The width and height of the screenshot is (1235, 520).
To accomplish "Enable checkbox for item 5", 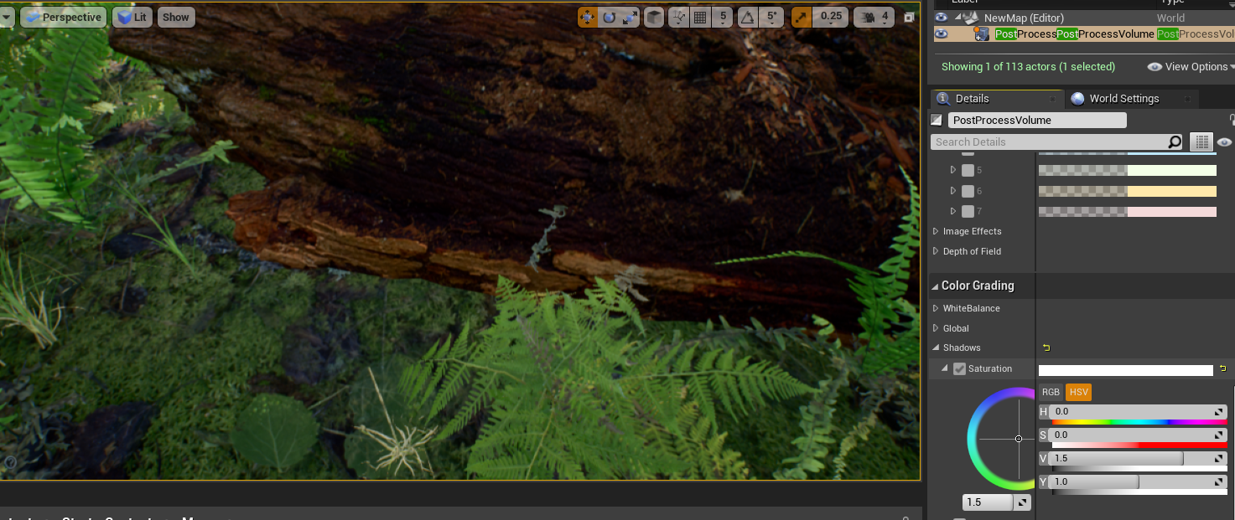I will click(968, 170).
